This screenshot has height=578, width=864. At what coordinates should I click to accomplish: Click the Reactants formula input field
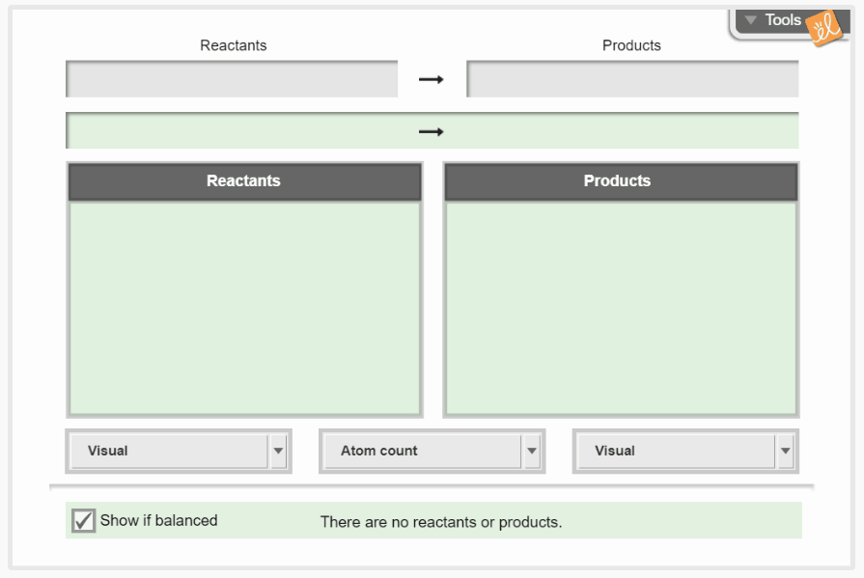click(x=232, y=79)
